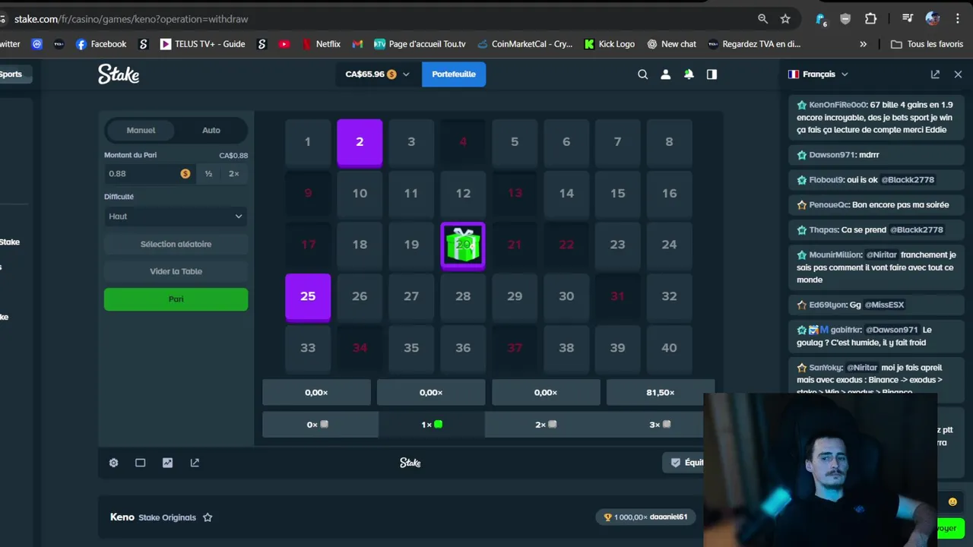The height and width of the screenshot is (547, 973).
Task: Click the coin currency icon in bet field
Action: click(185, 174)
